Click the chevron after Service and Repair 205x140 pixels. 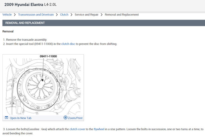pos(102,15)
